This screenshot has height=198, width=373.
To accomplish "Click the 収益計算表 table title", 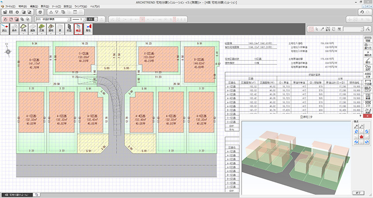I will tap(314, 75).
